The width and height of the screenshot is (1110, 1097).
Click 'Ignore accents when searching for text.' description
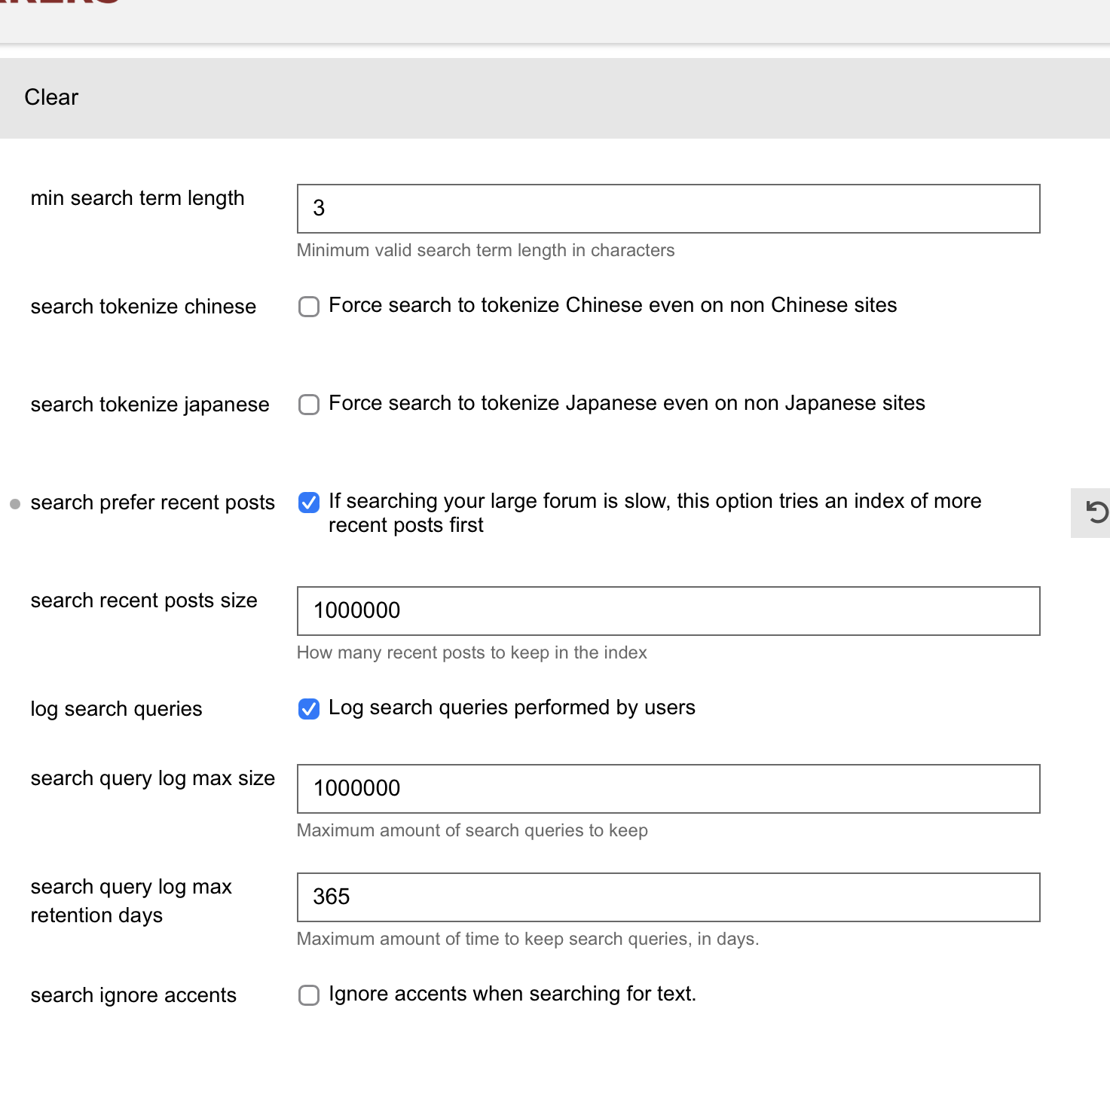click(x=512, y=994)
